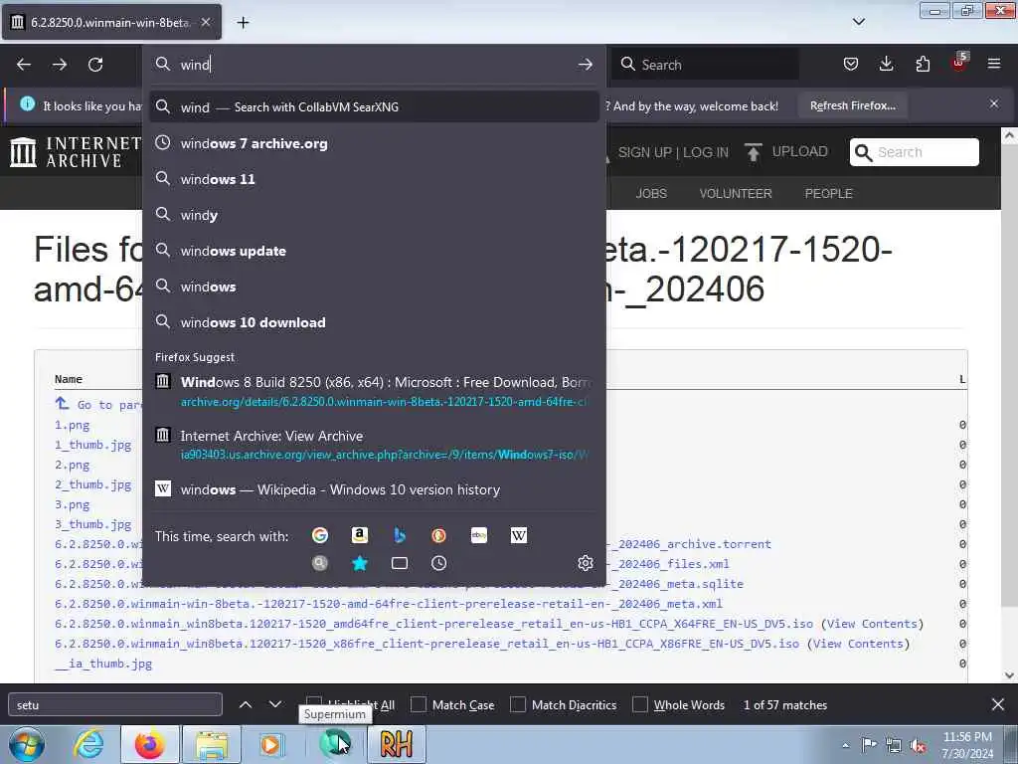Close the find bar
The image size is (1018, 764).
pyautogui.click(x=998, y=704)
